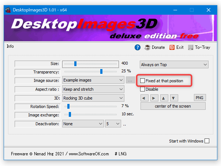Close the DesktopImages3D window

point(209,10)
